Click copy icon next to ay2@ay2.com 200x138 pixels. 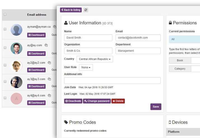49,63
